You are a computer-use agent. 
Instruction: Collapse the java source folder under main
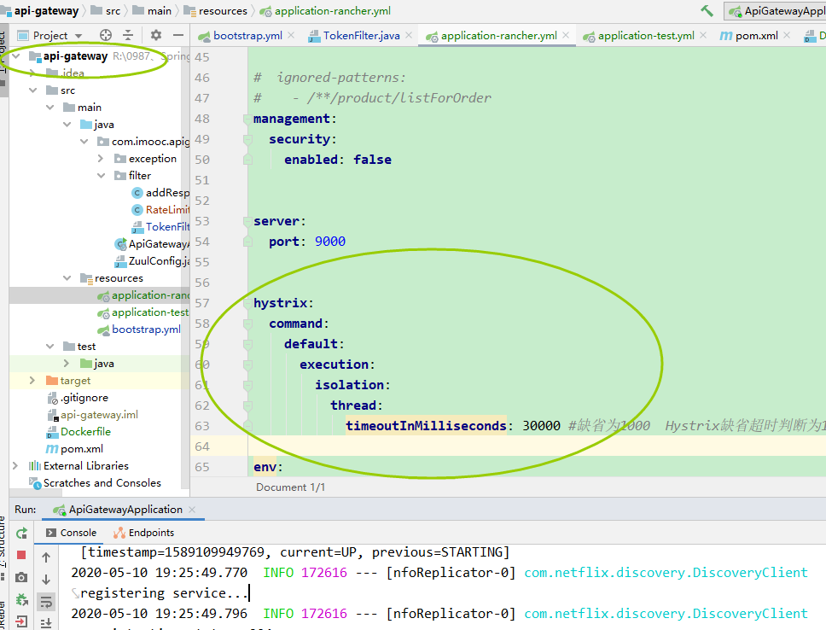tap(67, 125)
